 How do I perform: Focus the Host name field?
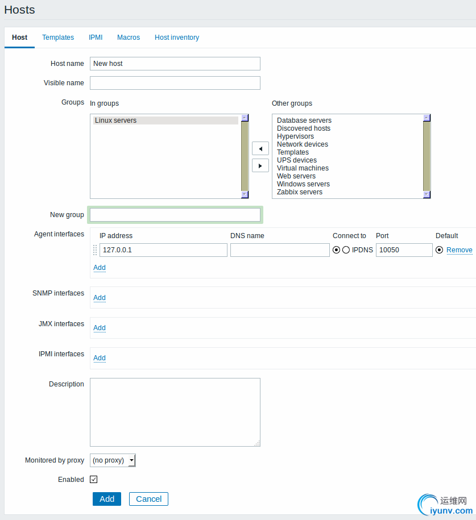175,64
